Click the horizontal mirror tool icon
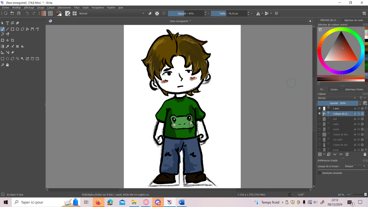This screenshot has width=368, height=207. (x=258, y=13)
